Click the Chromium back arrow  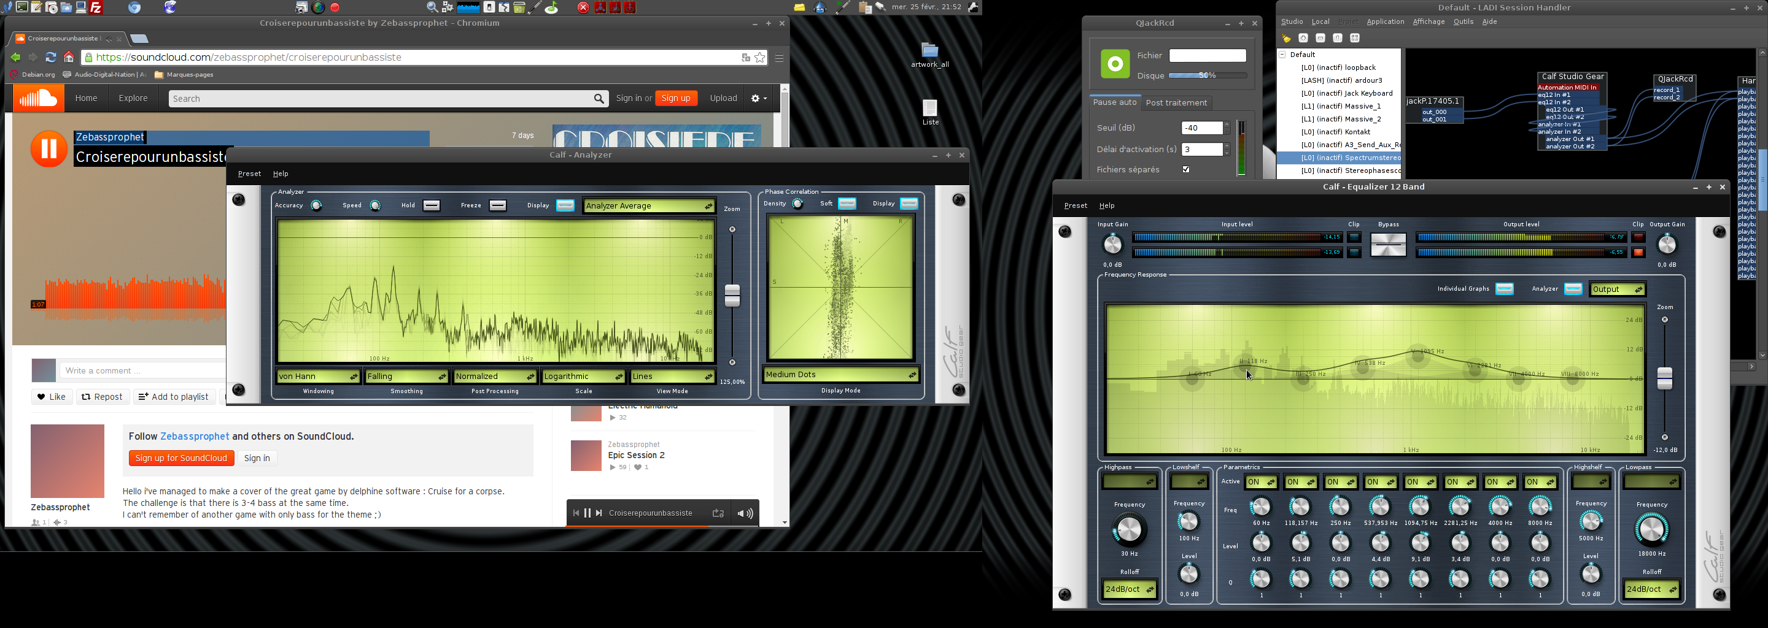pyautogui.click(x=15, y=58)
